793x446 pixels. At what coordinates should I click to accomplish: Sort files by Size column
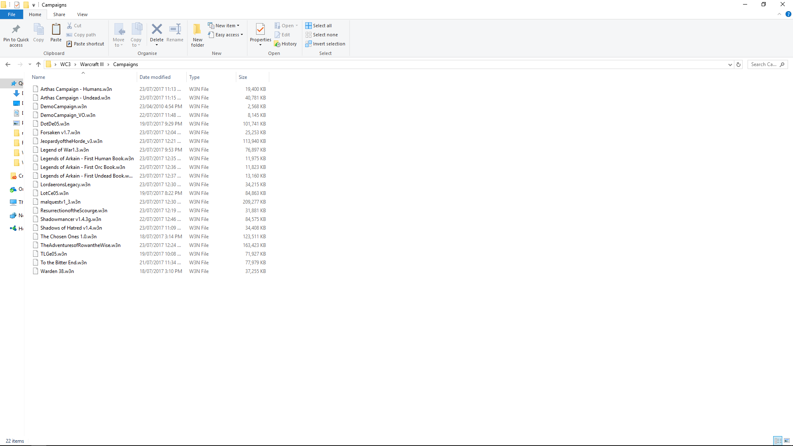[252, 77]
